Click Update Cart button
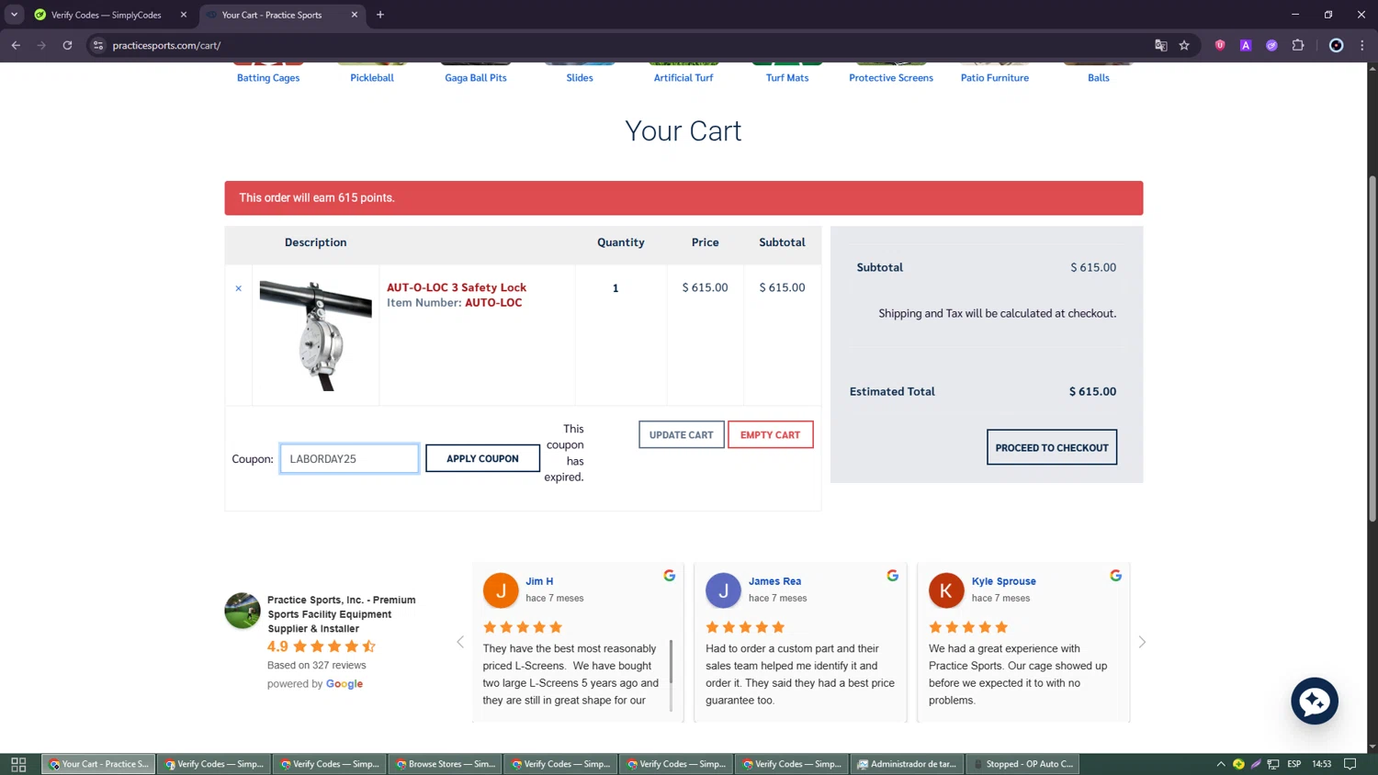1378x775 pixels. [682, 435]
